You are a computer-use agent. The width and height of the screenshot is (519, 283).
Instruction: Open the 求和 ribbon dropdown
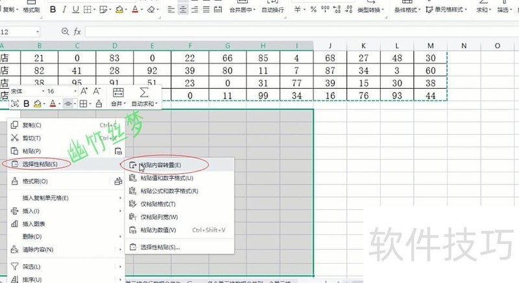point(483,10)
